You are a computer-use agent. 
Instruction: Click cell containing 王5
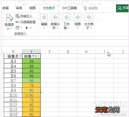click(x=13, y=71)
